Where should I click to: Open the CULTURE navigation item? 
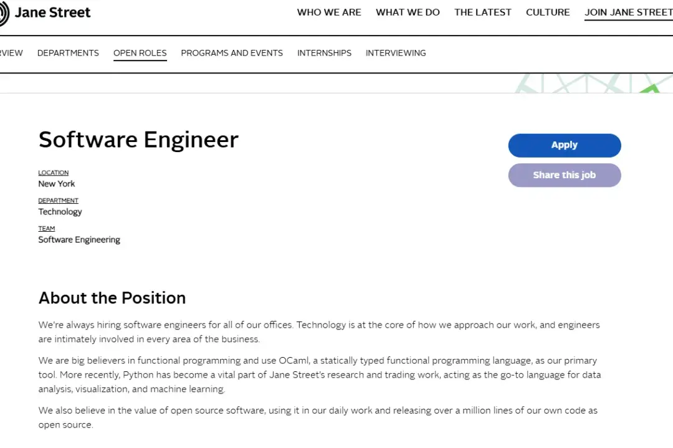(548, 12)
